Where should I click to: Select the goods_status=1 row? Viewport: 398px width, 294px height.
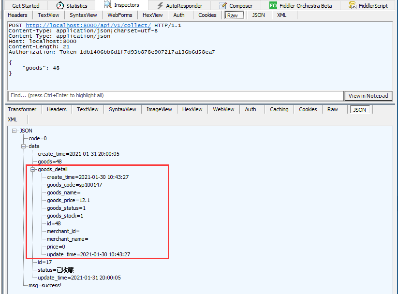(x=66, y=208)
